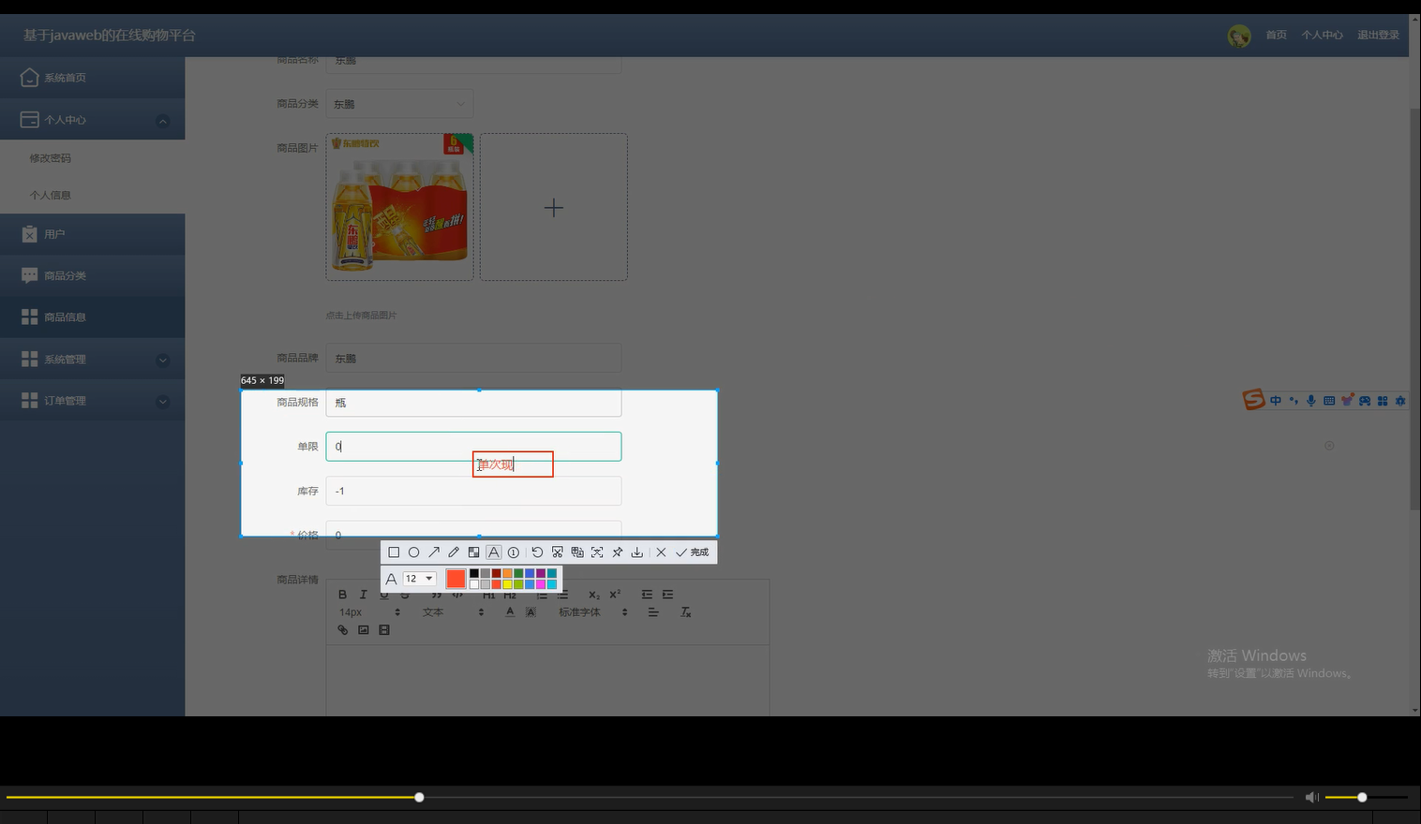Select the text annotation tool

pyautogui.click(x=494, y=552)
